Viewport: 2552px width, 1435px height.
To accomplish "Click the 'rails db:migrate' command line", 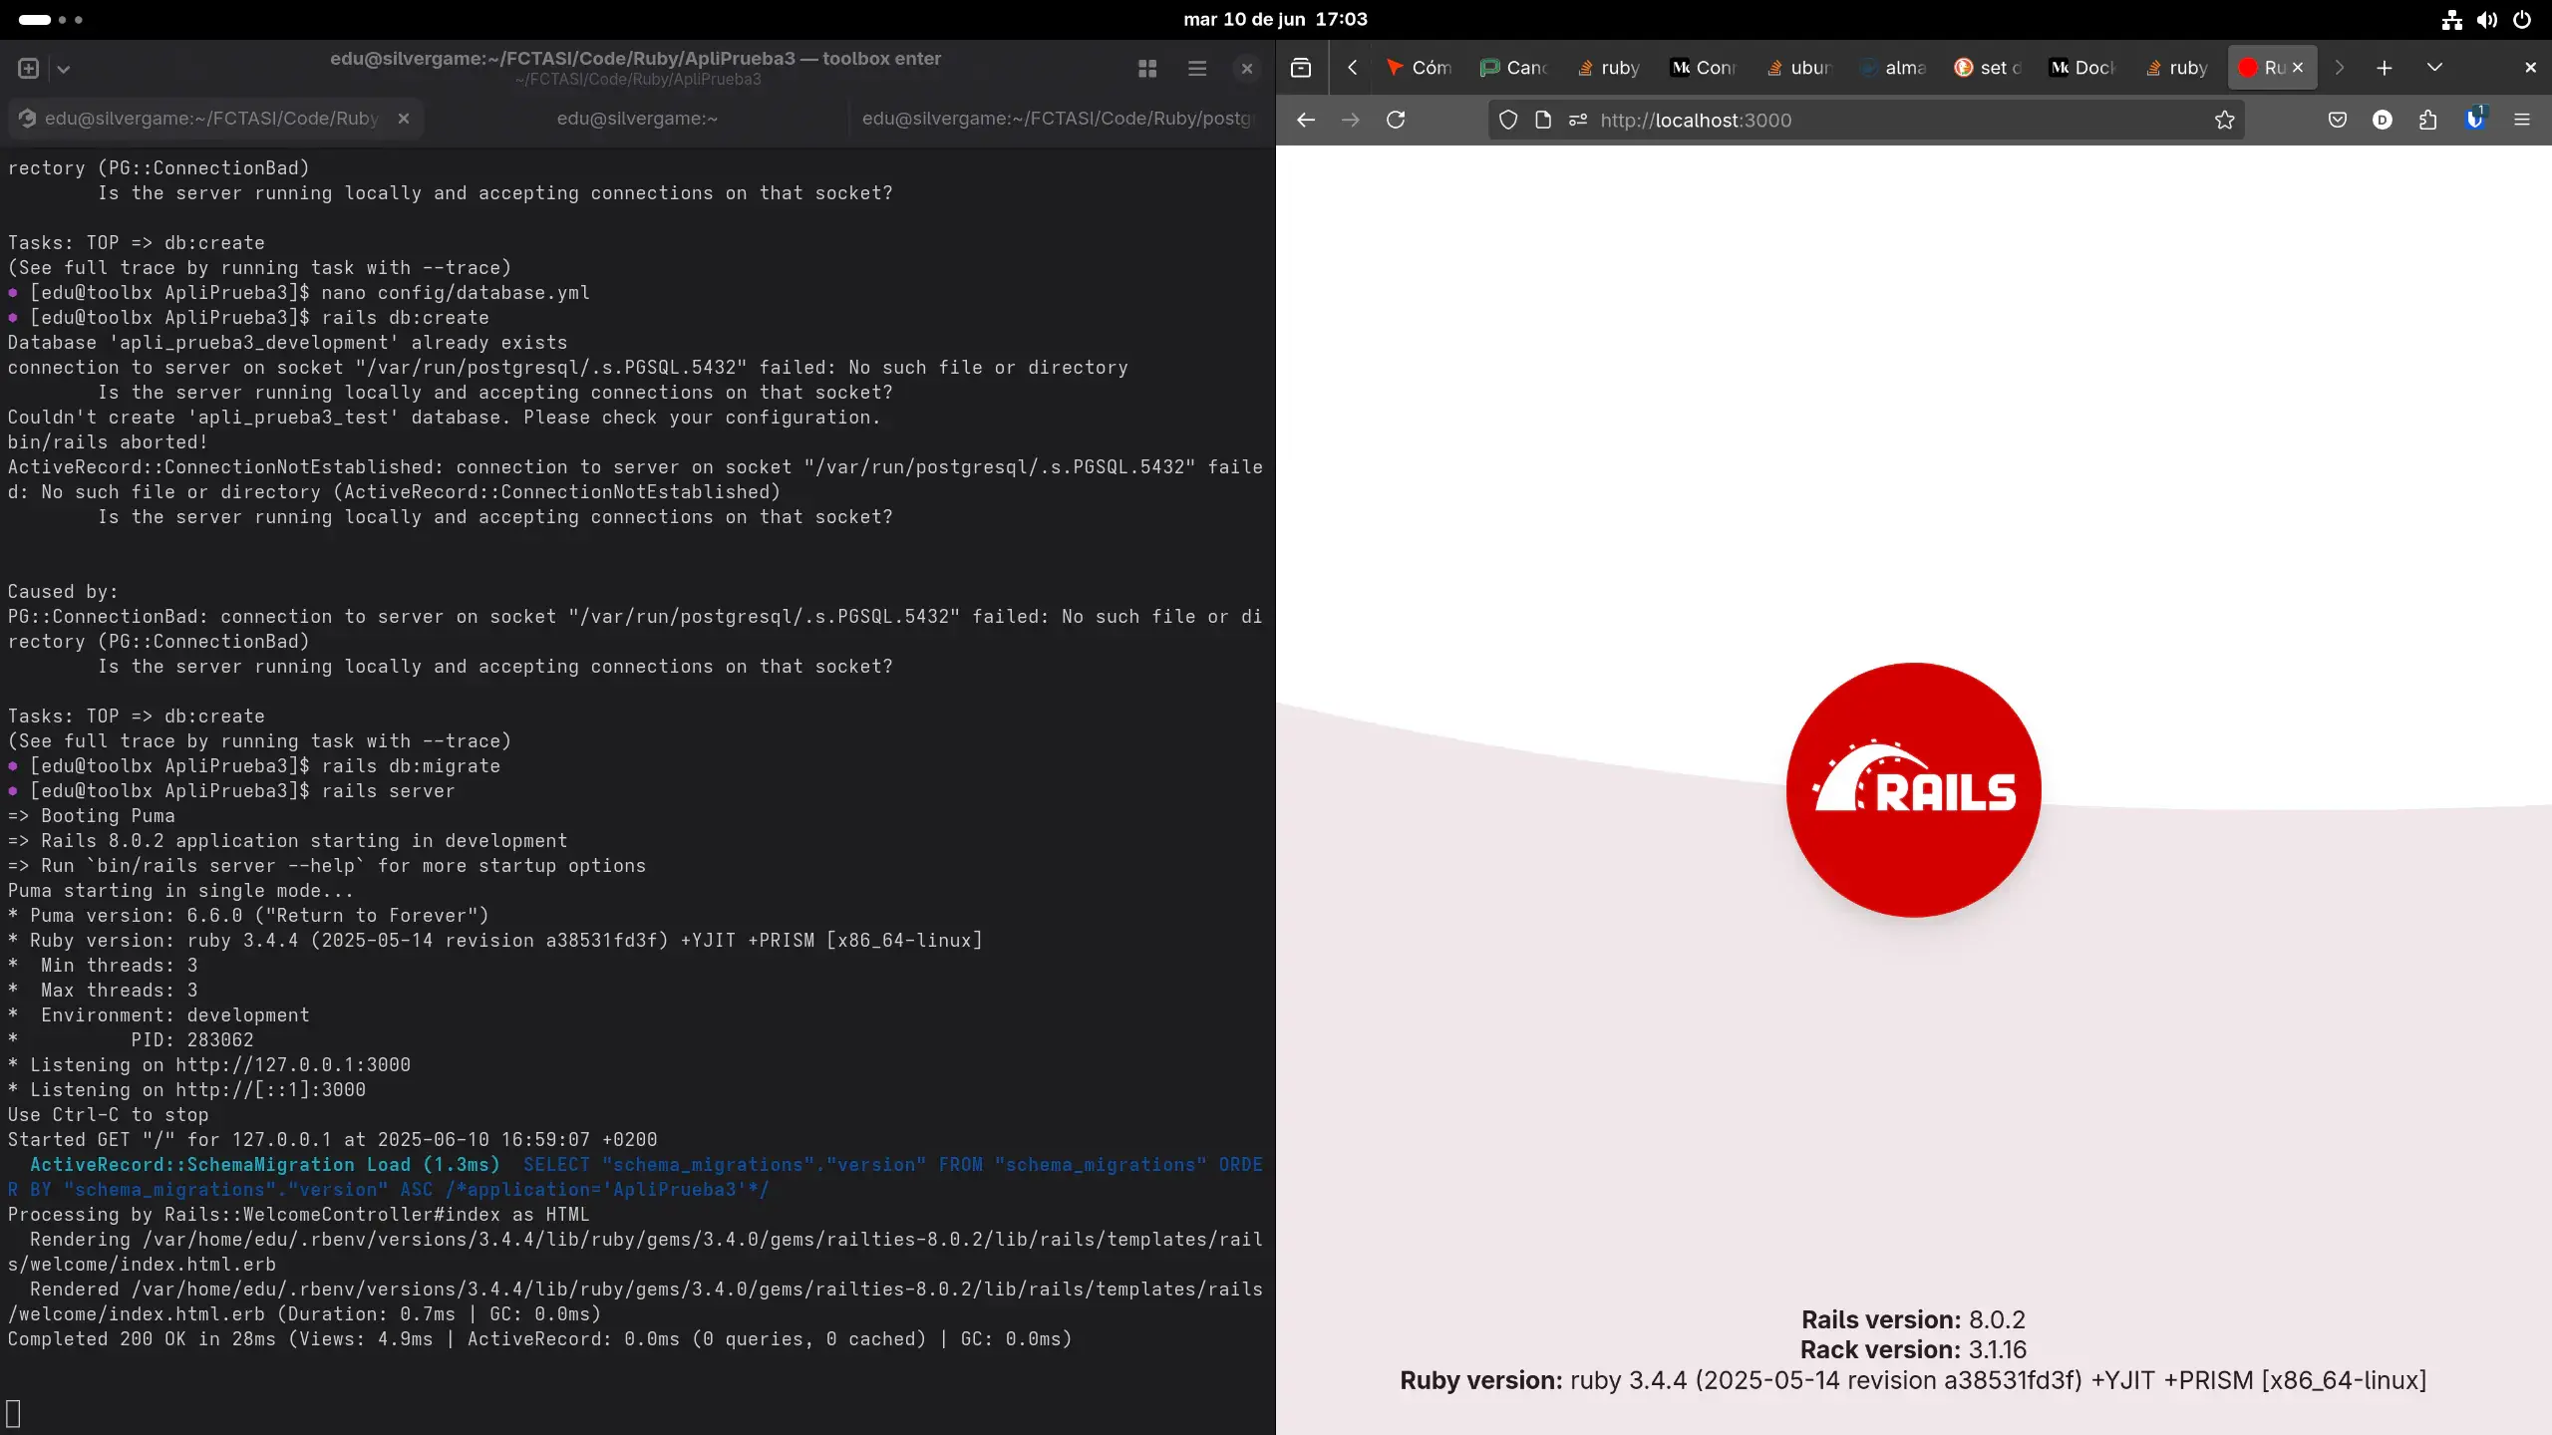I will tap(254, 766).
